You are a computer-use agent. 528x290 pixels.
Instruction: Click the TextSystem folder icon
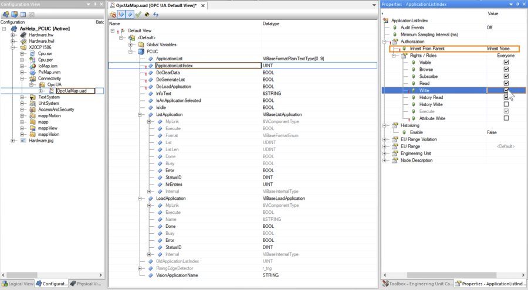32,97
